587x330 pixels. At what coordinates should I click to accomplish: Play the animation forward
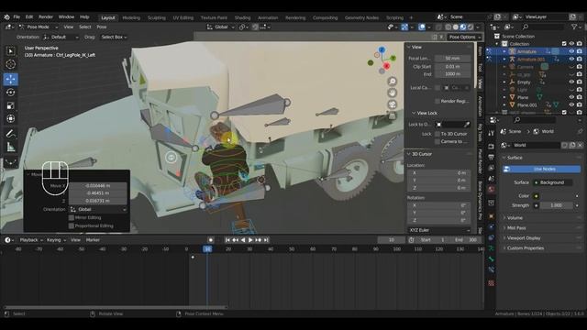coord(250,240)
